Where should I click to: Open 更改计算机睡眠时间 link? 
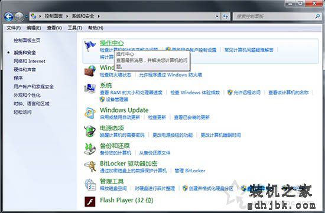click(x=221, y=135)
